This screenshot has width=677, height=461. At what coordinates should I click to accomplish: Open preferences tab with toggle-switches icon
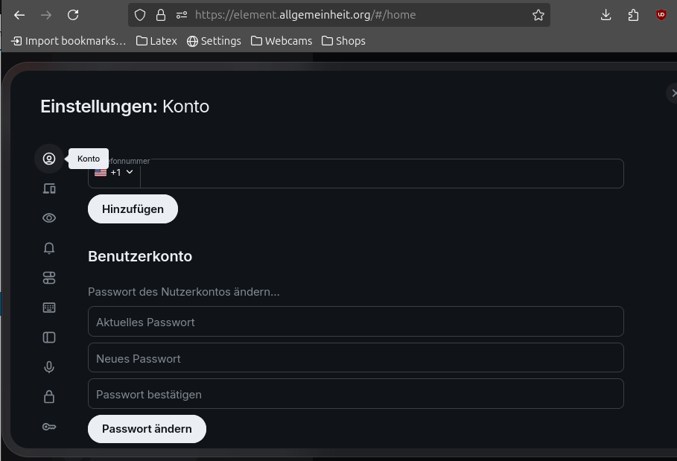[x=49, y=278]
